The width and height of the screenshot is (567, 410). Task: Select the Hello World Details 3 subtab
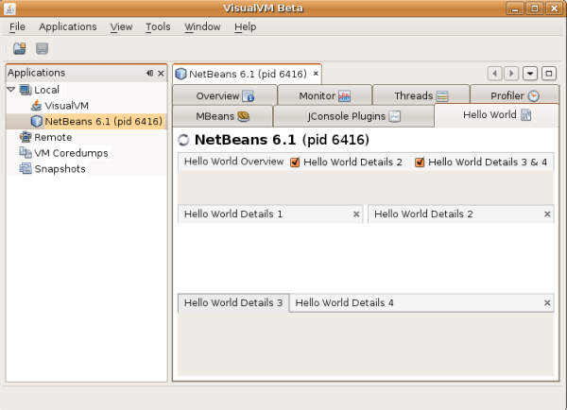click(233, 302)
